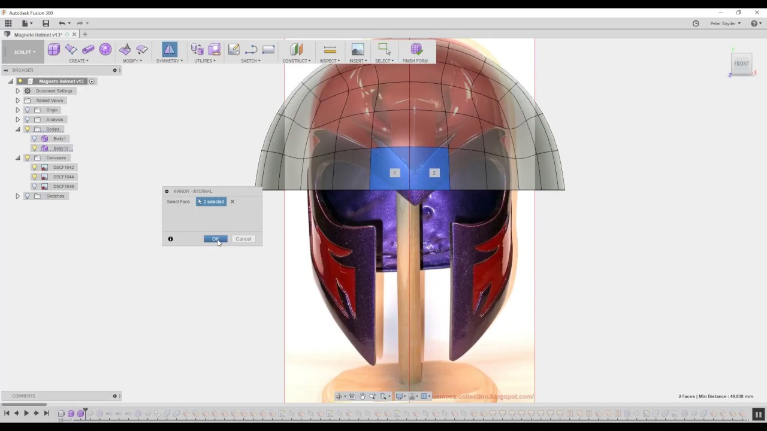Click the Display Mode utilities icon
The image size is (767, 431).
click(x=215, y=50)
